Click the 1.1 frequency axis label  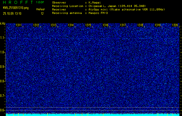pos(3,38)
